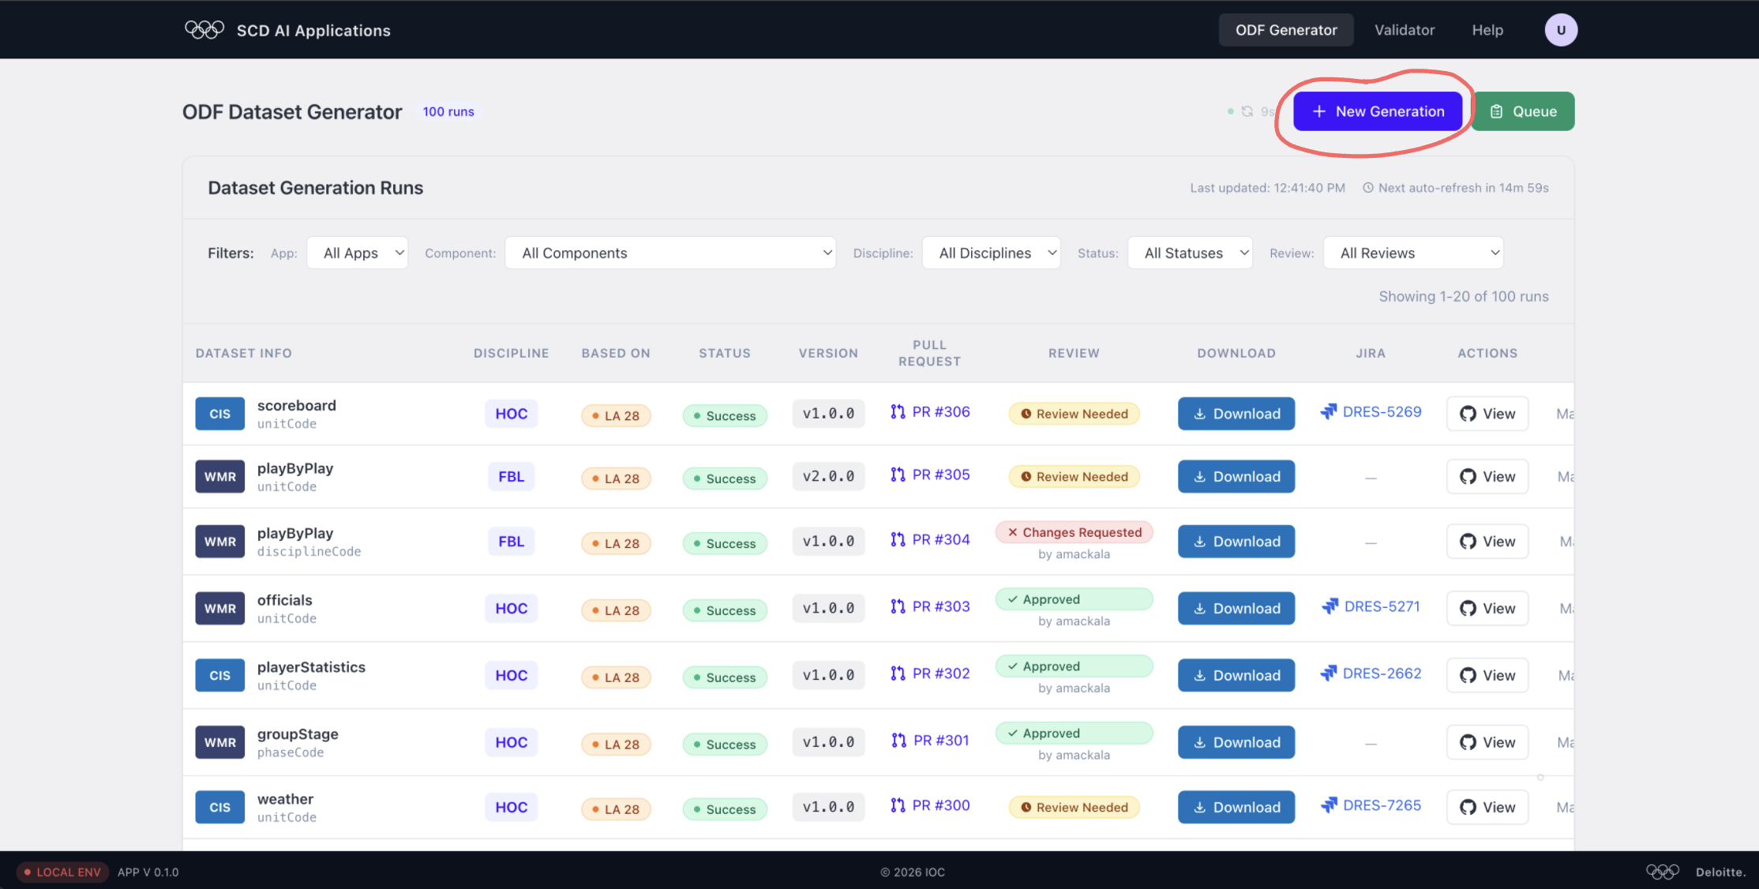Click the LOCAL ENV indicator

pyautogui.click(x=62, y=872)
